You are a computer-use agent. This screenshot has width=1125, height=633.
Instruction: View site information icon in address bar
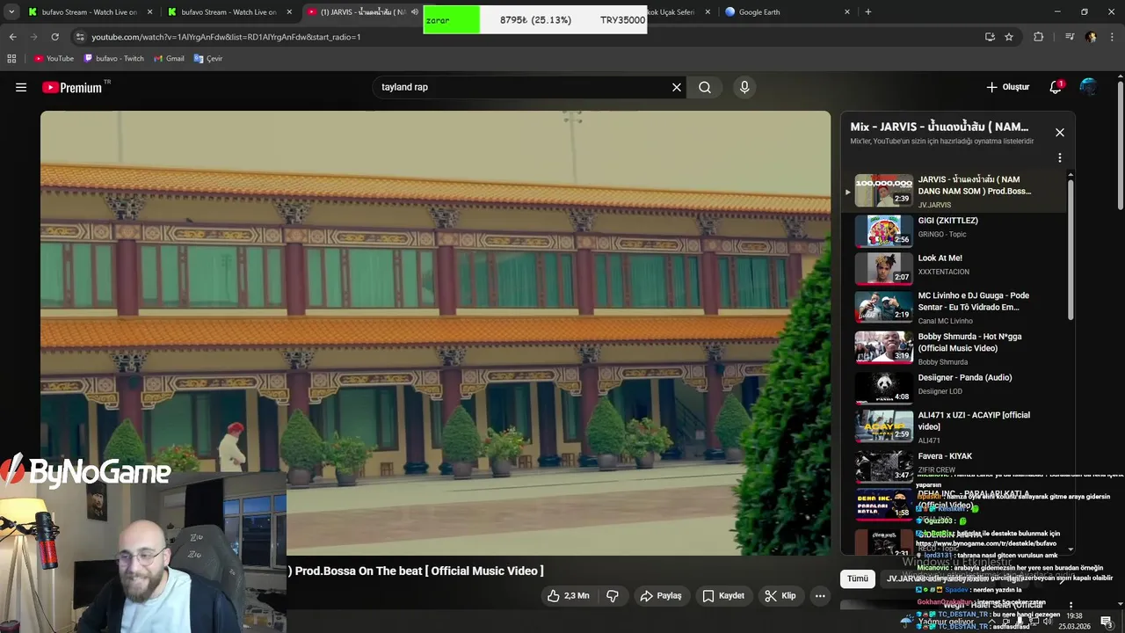pos(80,37)
